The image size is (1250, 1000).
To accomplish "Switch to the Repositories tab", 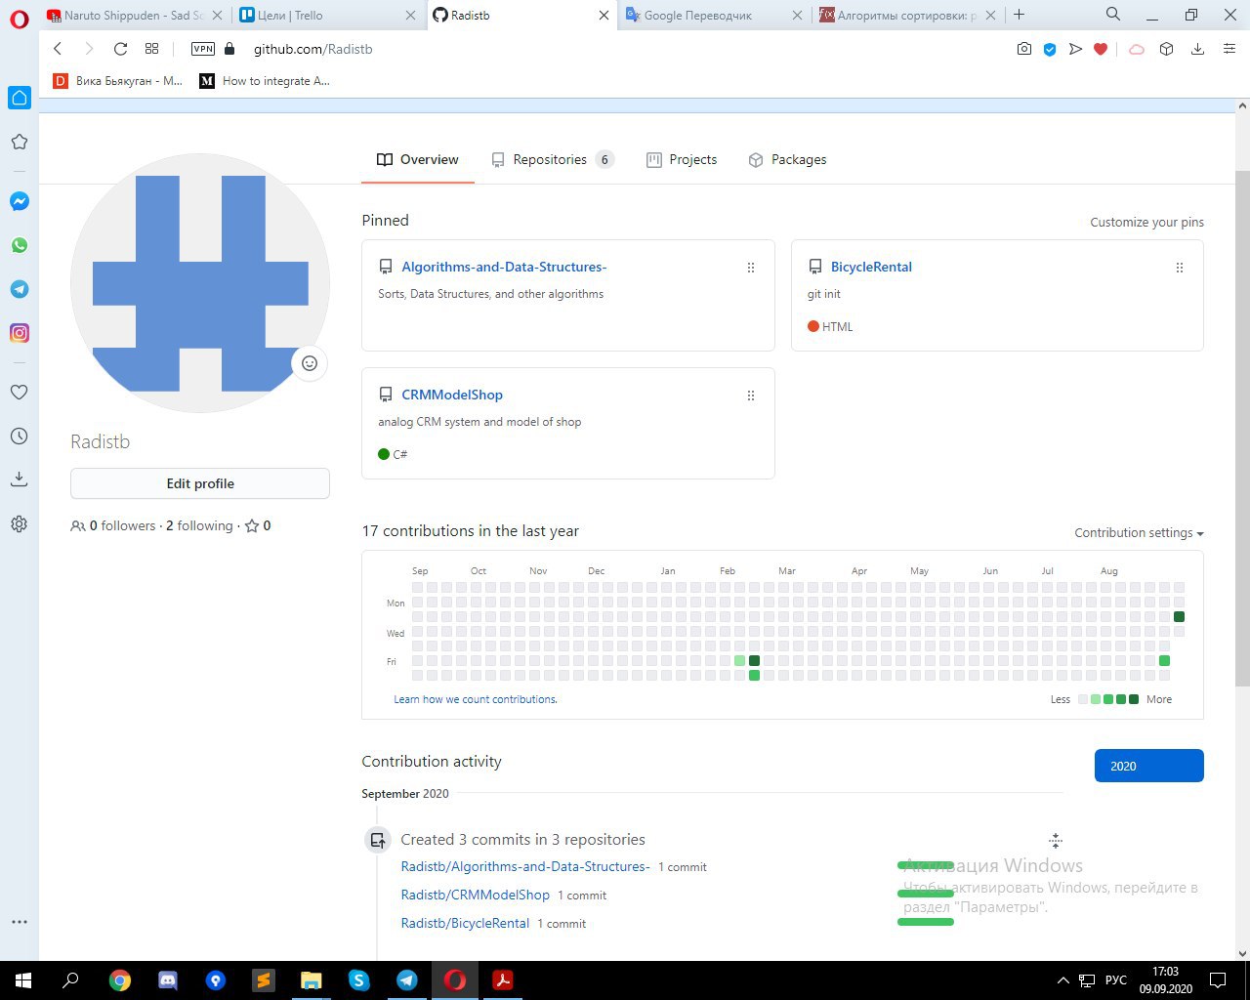I will coord(551,160).
